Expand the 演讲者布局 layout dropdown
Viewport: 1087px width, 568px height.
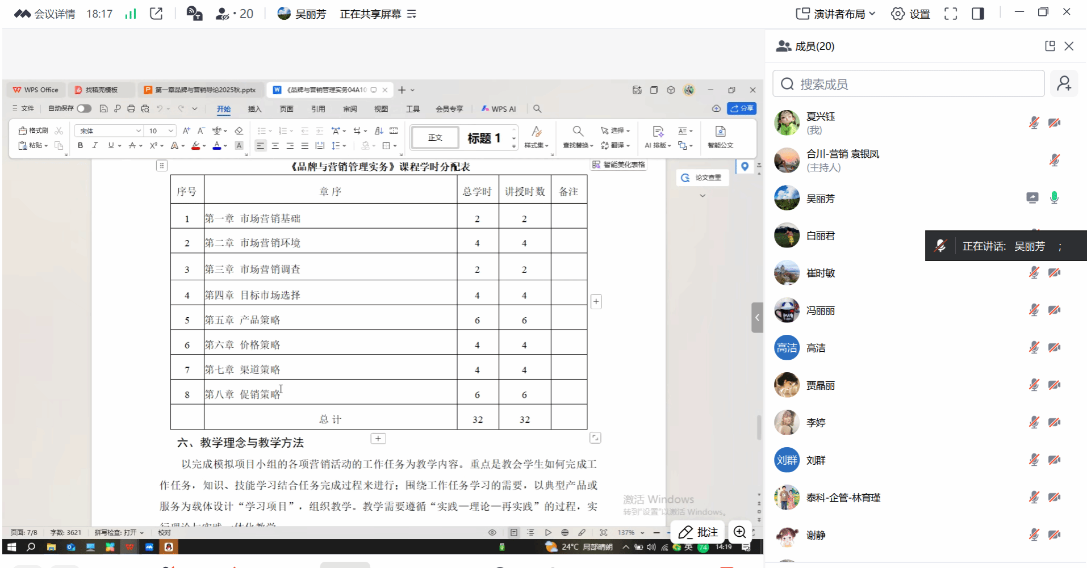835,14
